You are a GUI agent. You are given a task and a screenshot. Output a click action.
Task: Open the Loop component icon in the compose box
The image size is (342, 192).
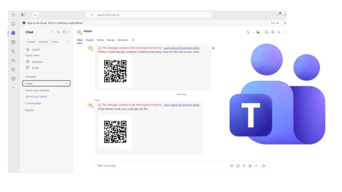click(250, 166)
